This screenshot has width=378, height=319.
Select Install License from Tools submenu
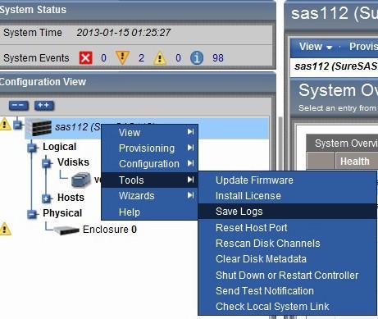point(287,196)
